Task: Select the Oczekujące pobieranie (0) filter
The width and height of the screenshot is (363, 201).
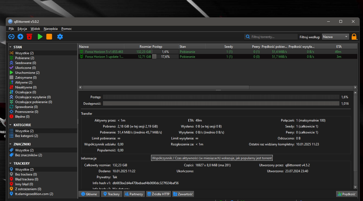Action: (43, 102)
